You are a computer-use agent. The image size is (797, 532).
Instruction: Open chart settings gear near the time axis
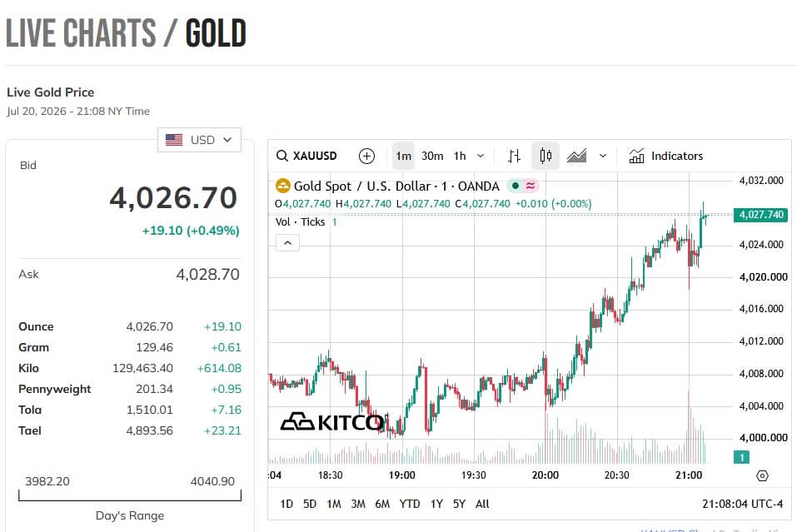(762, 475)
